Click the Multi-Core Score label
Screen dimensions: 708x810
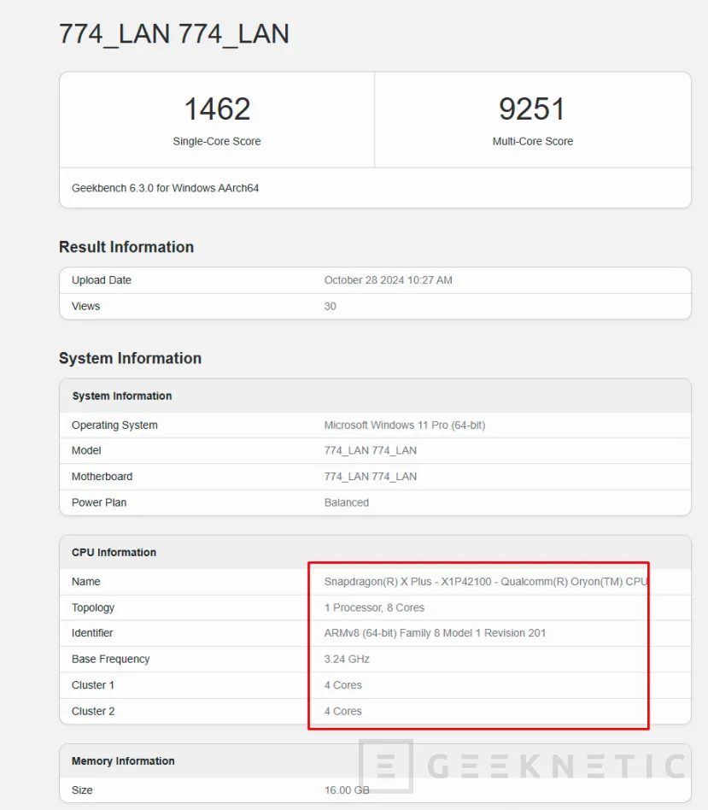[x=532, y=141]
